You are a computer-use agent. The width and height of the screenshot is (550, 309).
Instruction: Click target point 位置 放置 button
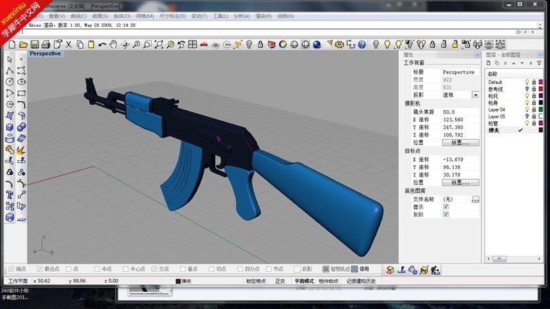(460, 182)
